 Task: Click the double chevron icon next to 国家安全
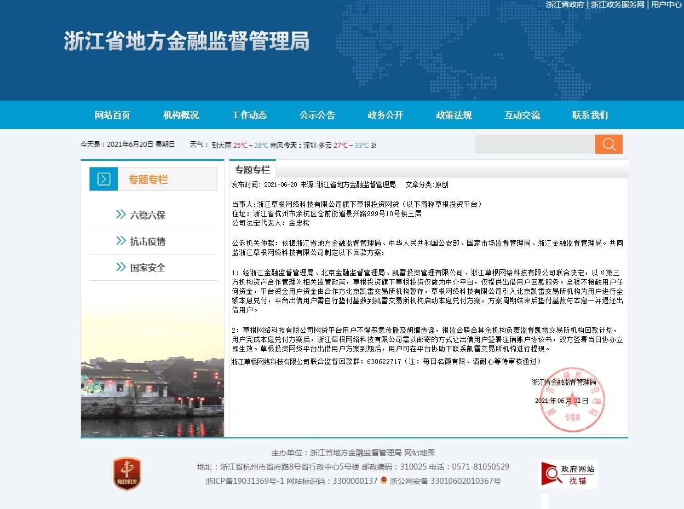[x=121, y=267]
